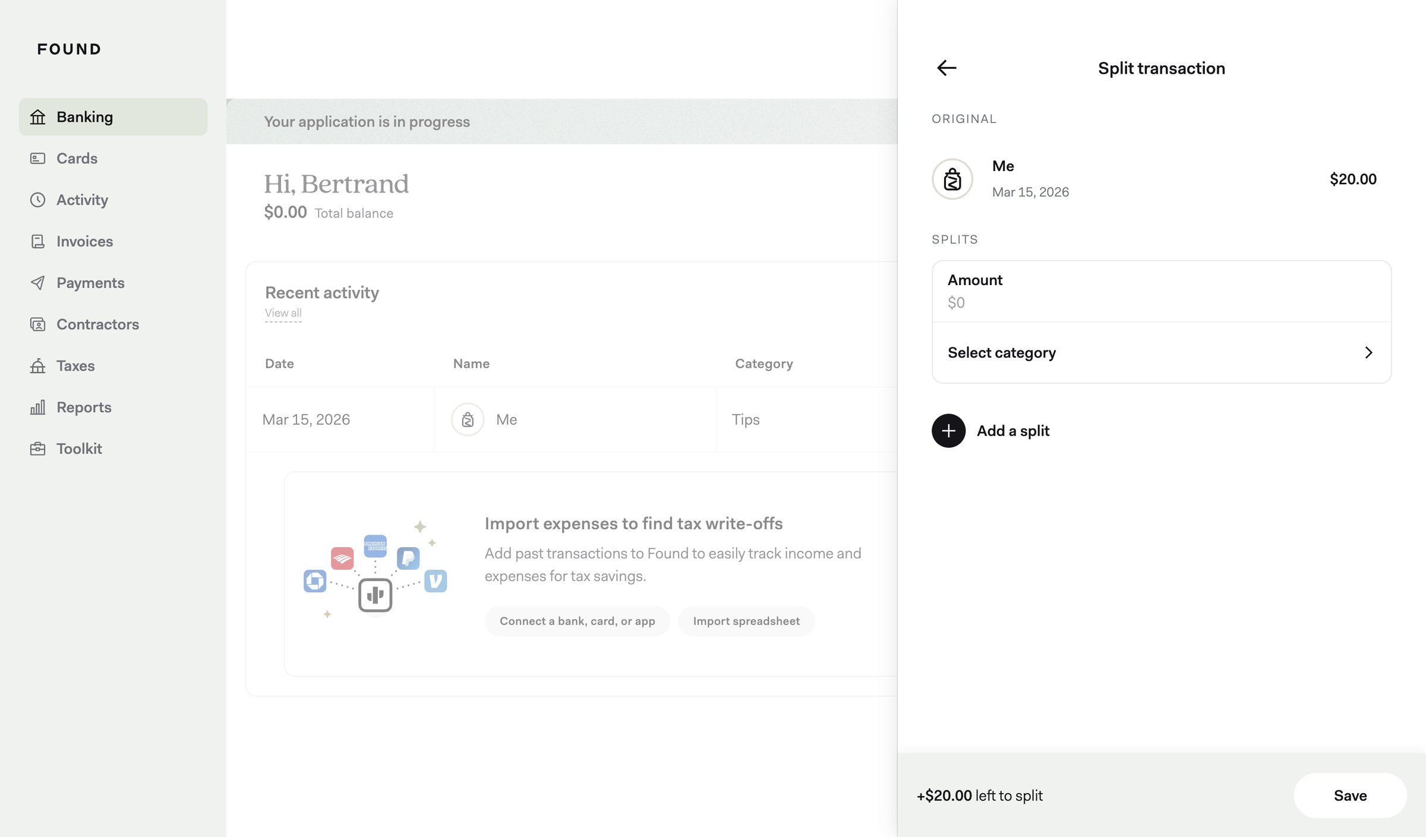Open the Contractors icon in sidebar

tap(37, 325)
